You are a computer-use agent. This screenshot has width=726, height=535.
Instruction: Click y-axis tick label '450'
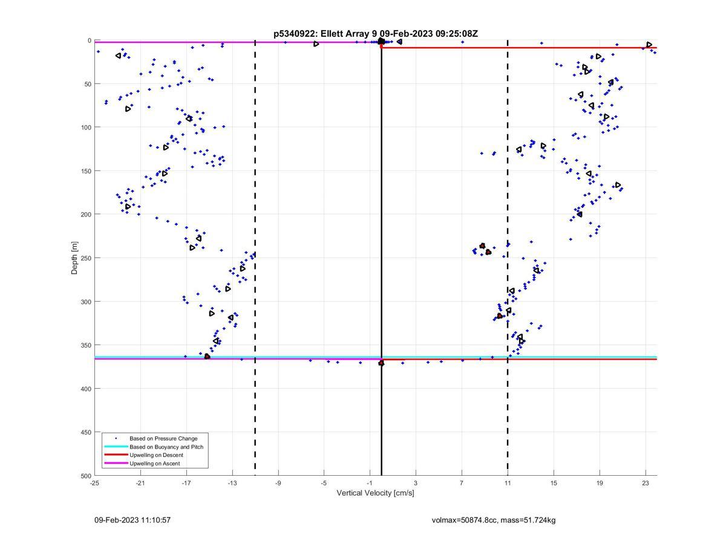coord(86,432)
